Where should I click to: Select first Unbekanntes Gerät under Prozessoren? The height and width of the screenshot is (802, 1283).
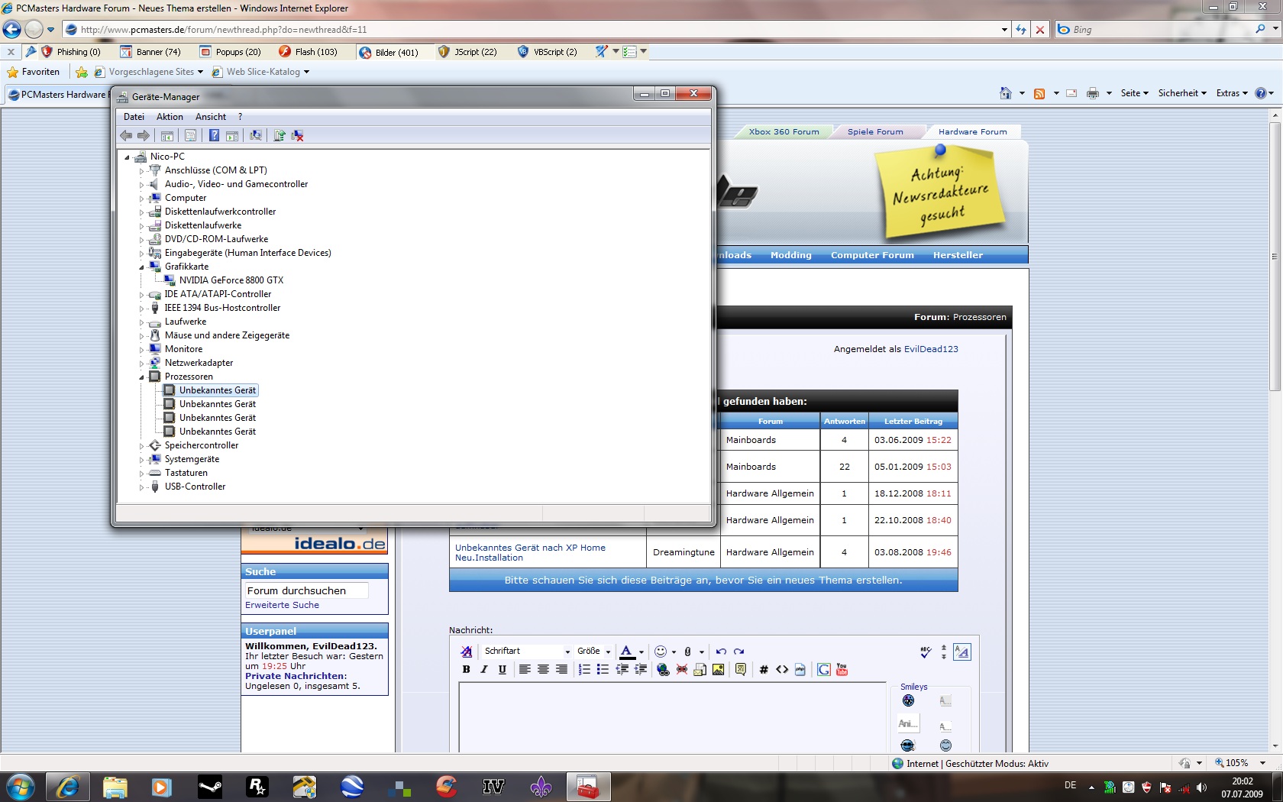(x=218, y=390)
